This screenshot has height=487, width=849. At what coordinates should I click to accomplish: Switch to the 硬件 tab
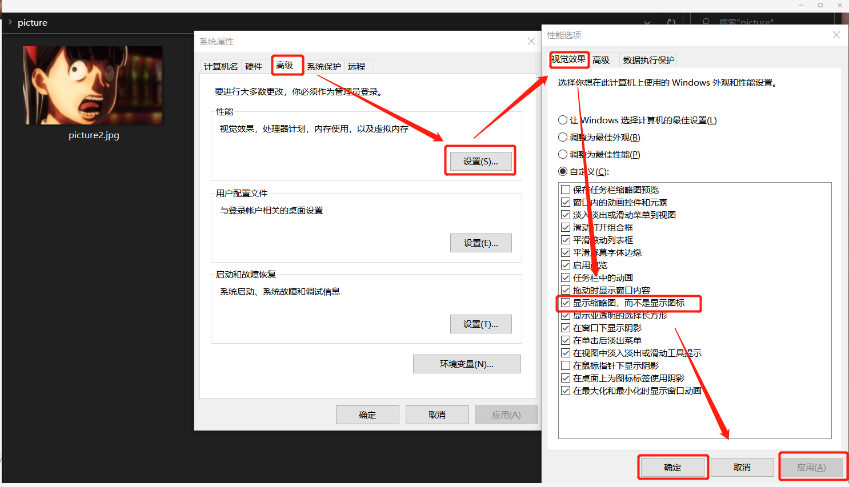coord(254,66)
